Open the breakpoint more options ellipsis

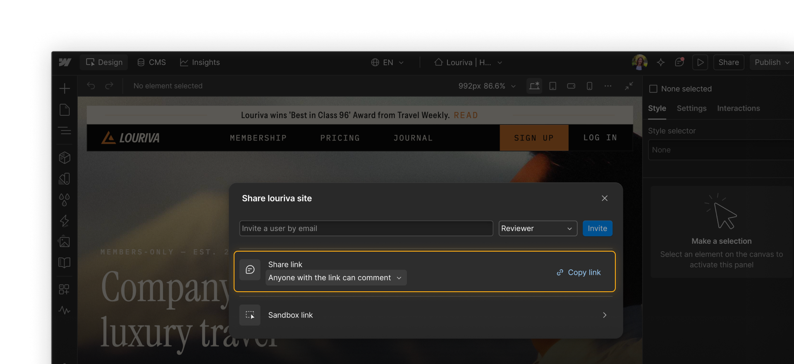tap(608, 86)
